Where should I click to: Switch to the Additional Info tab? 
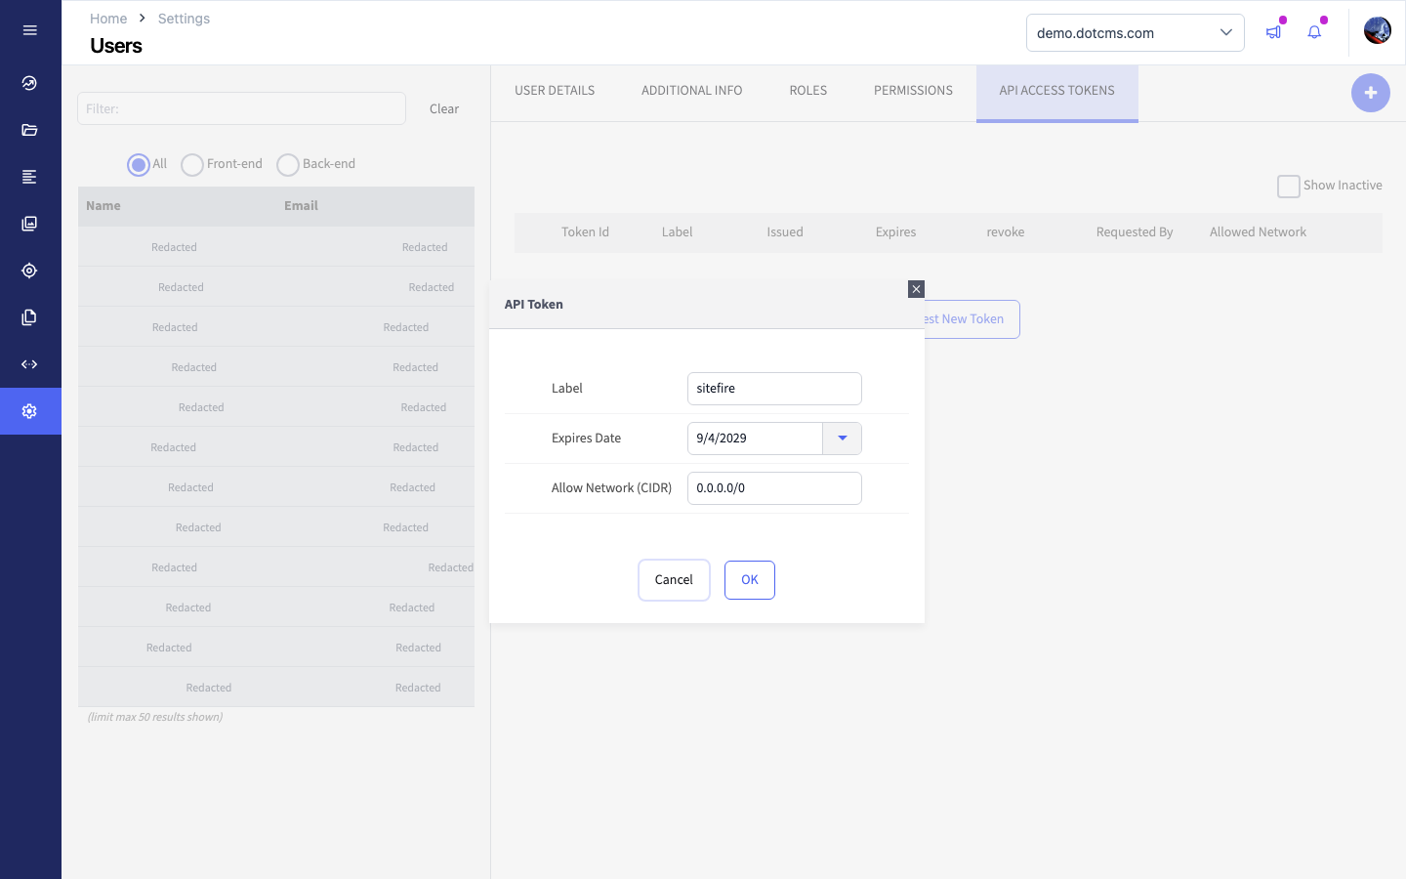(x=692, y=91)
